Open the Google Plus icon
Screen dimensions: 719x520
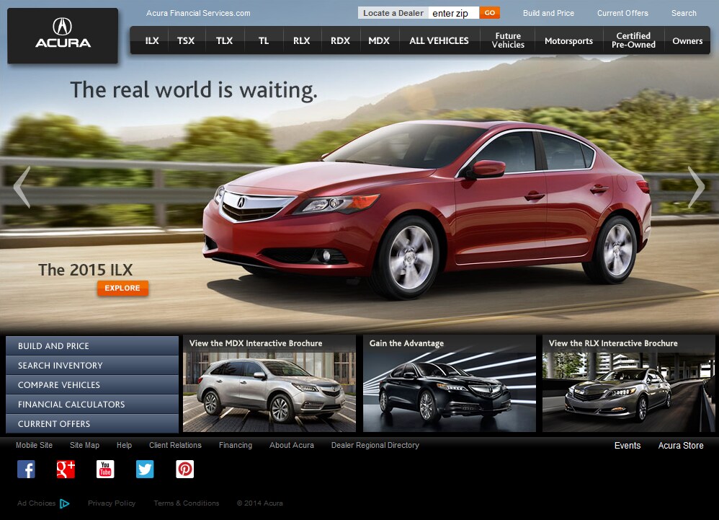point(66,469)
